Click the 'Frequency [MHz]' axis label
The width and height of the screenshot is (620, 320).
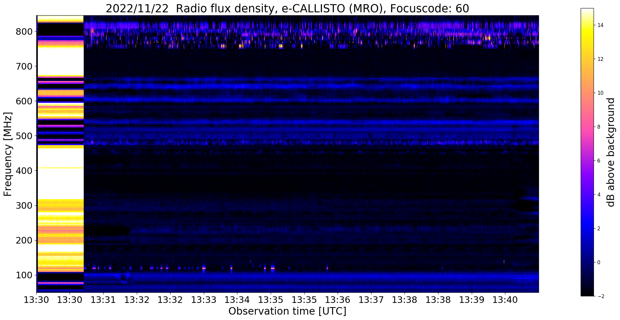[8, 154]
